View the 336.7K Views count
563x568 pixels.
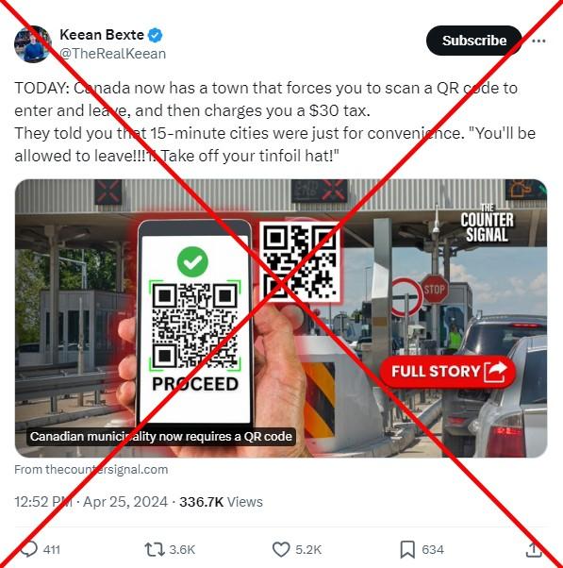point(221,502)
